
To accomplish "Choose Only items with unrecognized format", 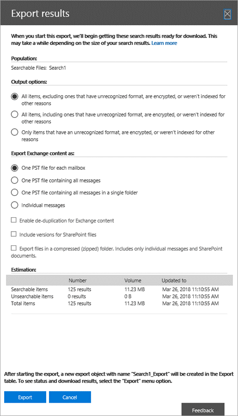I will [x=15, y=132].
